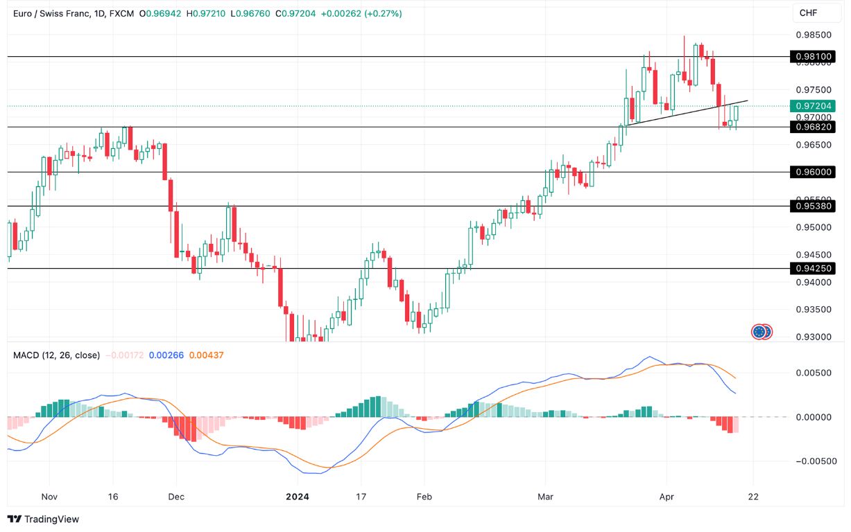Select the 2024 marker on the date axis
The image size is (851, 532).
click(298, 497)
